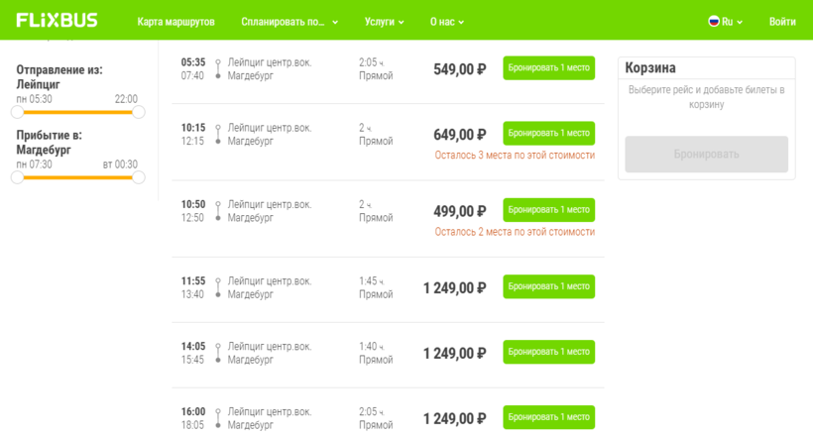Click the Russian flag icon
The width and height of the screenshot is (813, 436).
[x=713, y=21]
